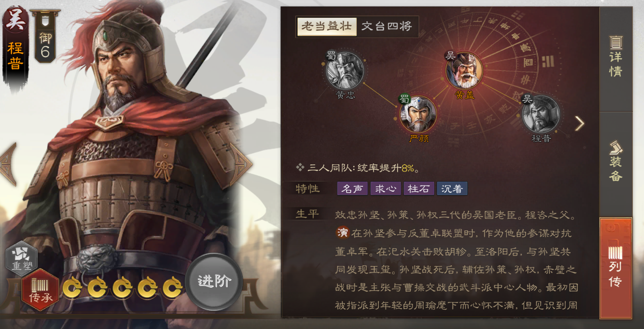Image resolution: width=644 pixels, height=329 pixels.
Task: Select the 黄盖 portrait in bond chart
Action: 464,71
